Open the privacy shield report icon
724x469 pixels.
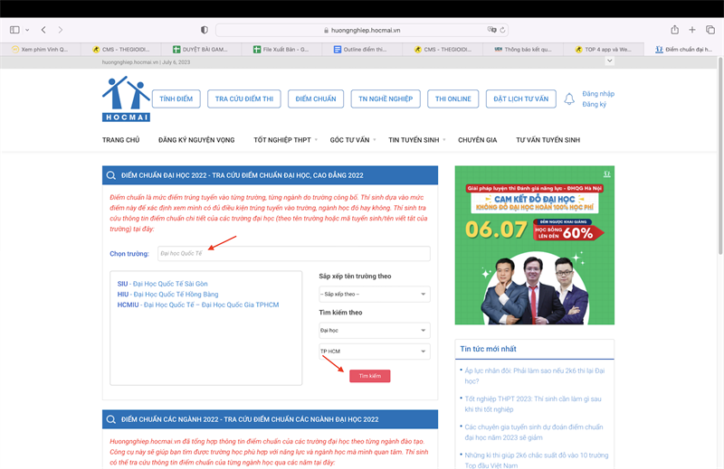205,30
